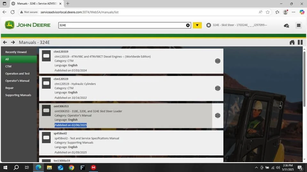Click the split-view panel icon next to Home
Viewport: 307px width, 172px height.
(x=300, y=42)
